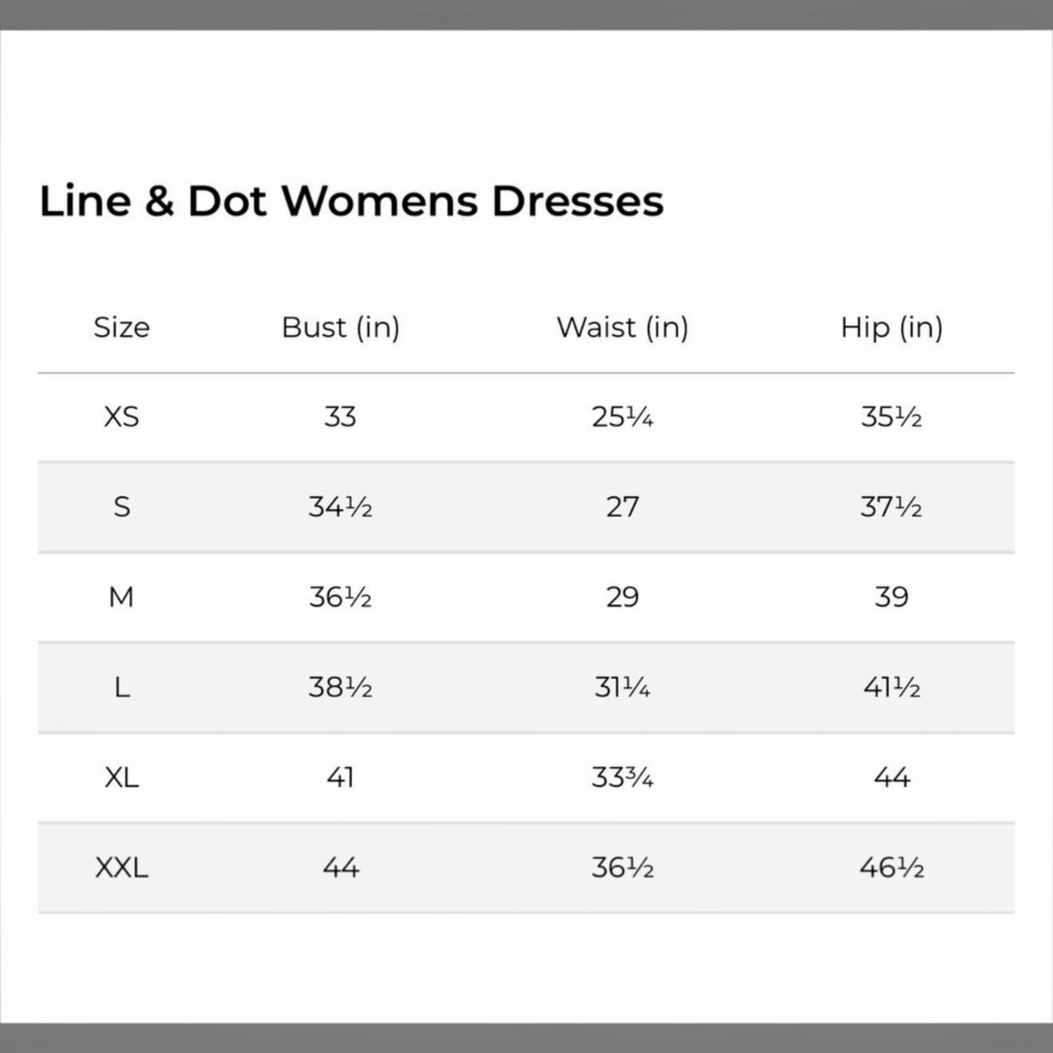Select the Waist (in) column header
1053x1053 pixels.
click(622, 328)
